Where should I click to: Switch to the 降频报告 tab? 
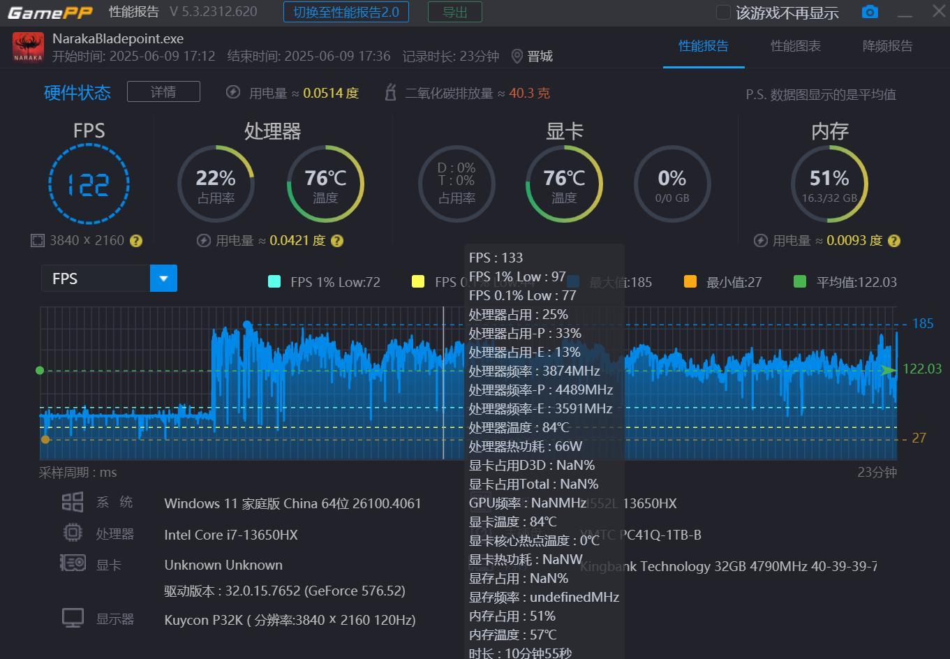click(888, 46)
